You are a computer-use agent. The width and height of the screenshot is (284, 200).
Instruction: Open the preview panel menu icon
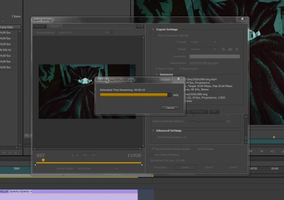[x=139, y=26]
